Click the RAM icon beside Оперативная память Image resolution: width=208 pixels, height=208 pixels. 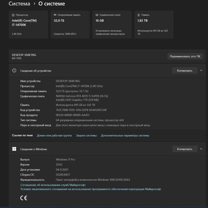coord(55,15)
